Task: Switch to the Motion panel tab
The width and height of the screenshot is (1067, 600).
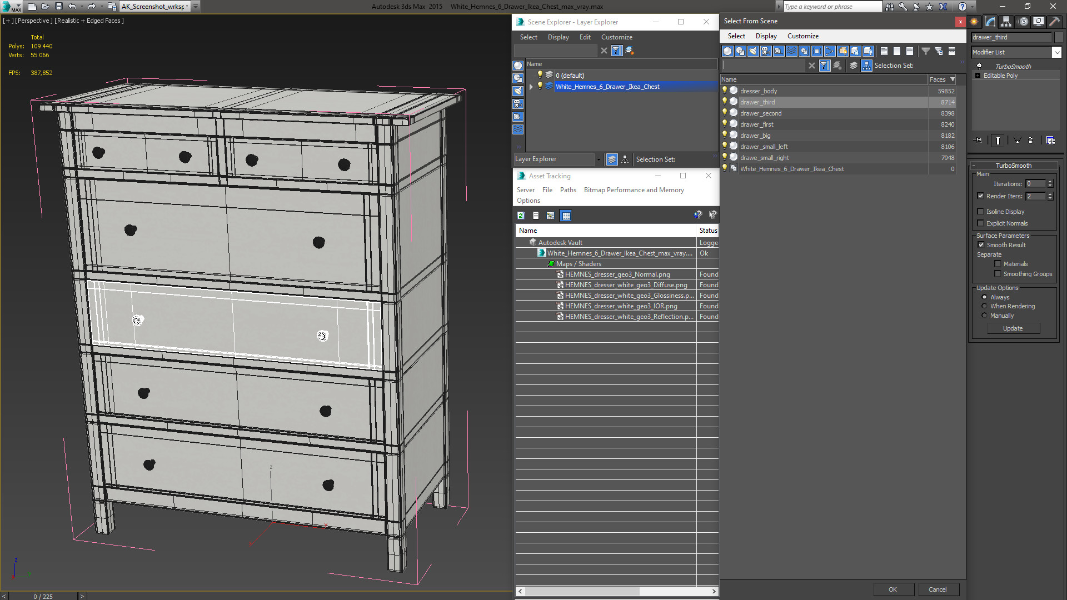Action: pyautogui.click(x=1023, y=22)
